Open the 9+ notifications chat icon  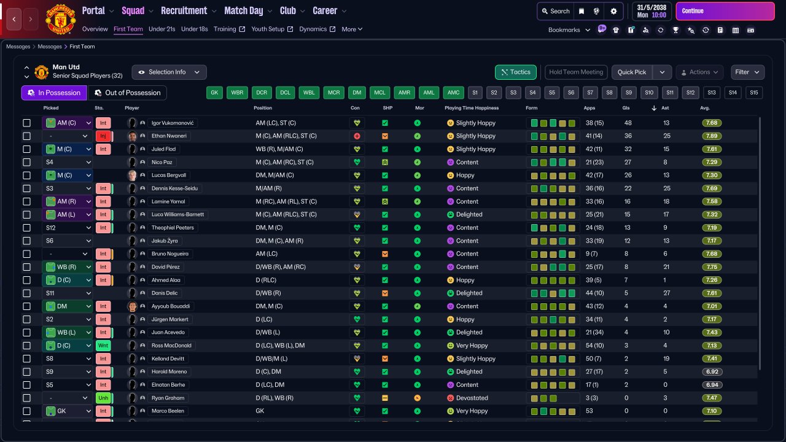[x=602, y=29]
